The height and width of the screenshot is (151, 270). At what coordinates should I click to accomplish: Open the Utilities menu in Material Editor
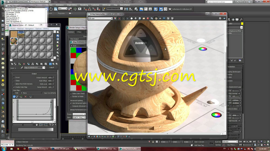(x=46, y=29)
